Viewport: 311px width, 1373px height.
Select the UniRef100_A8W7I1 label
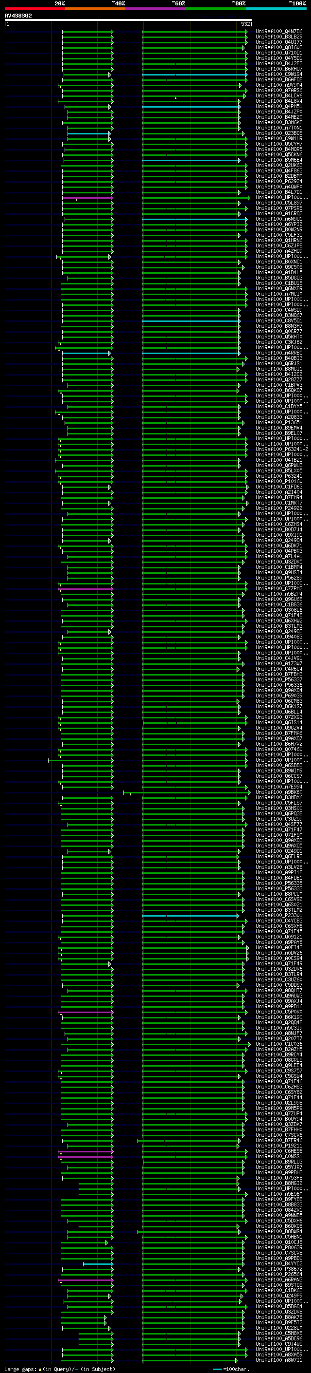(279, 1360)
